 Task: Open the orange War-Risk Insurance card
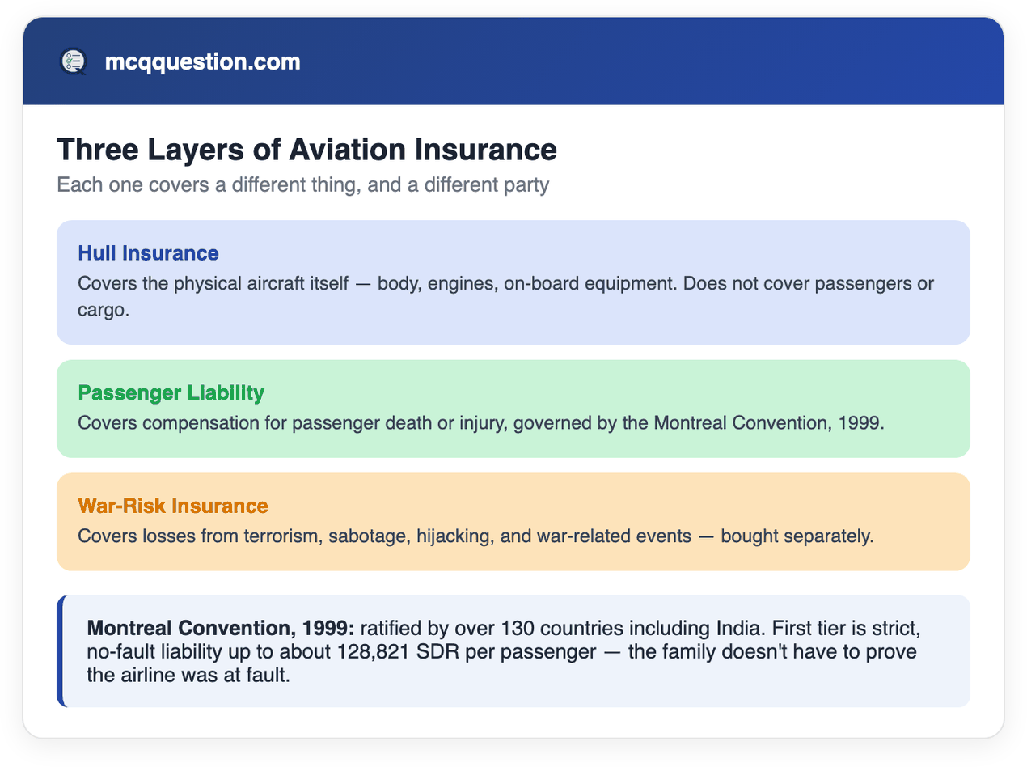pyautogui.click(x=513, y=522)
